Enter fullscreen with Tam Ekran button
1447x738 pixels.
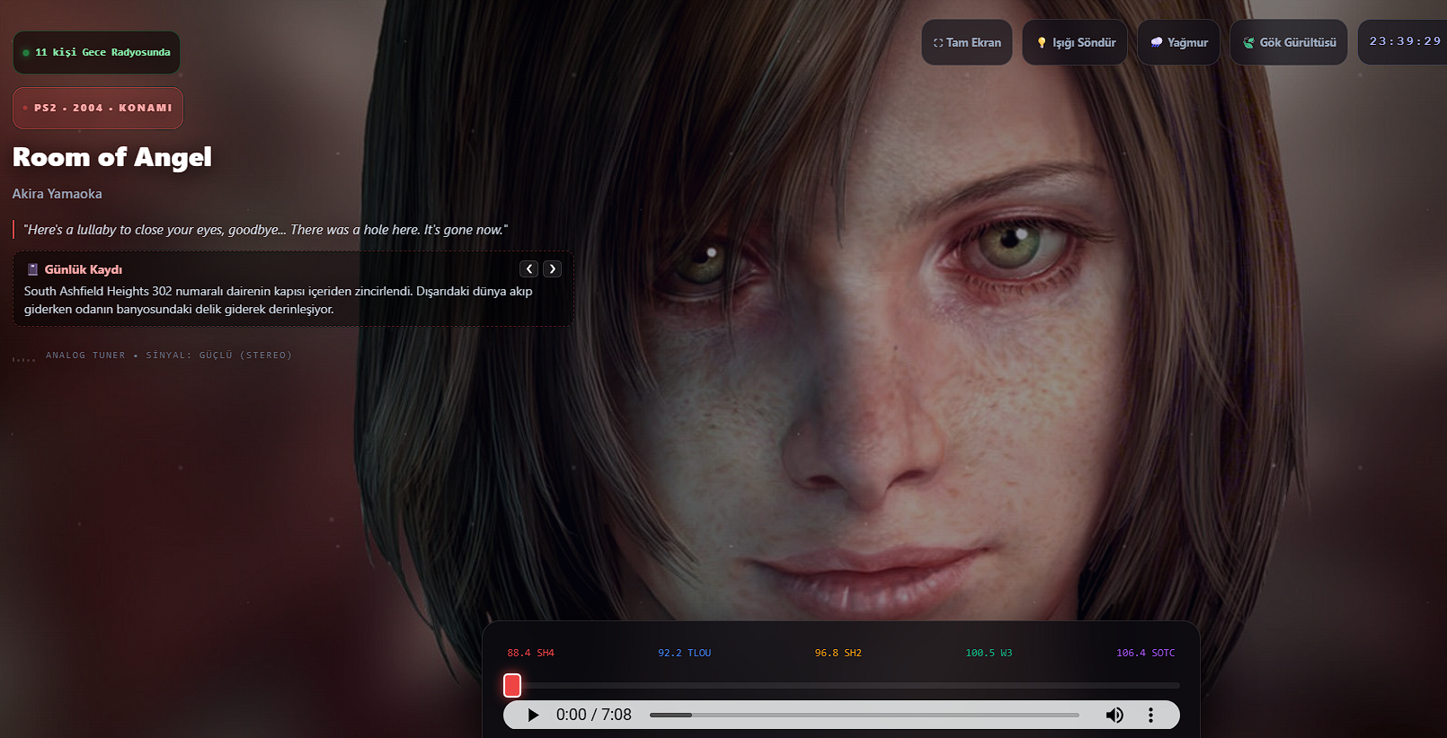(x=967, y=42)
